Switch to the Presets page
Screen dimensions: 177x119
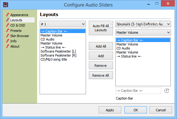[x=16, y=31]
